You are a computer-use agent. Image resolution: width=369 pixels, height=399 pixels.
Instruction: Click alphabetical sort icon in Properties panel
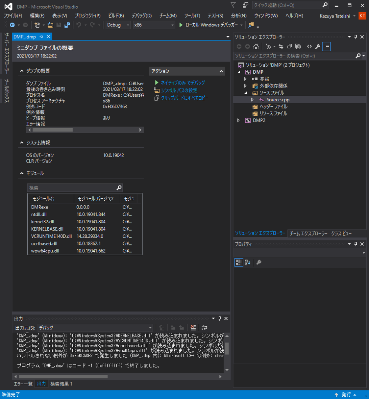pyautogui.click(x=248, y=262)
